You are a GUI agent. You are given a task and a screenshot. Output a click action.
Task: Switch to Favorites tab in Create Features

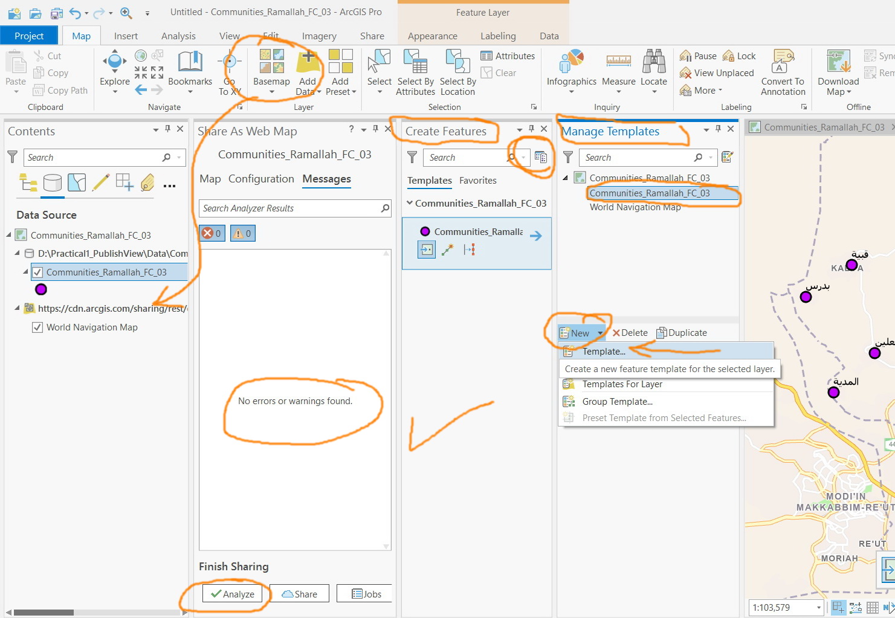coord(478,181)
